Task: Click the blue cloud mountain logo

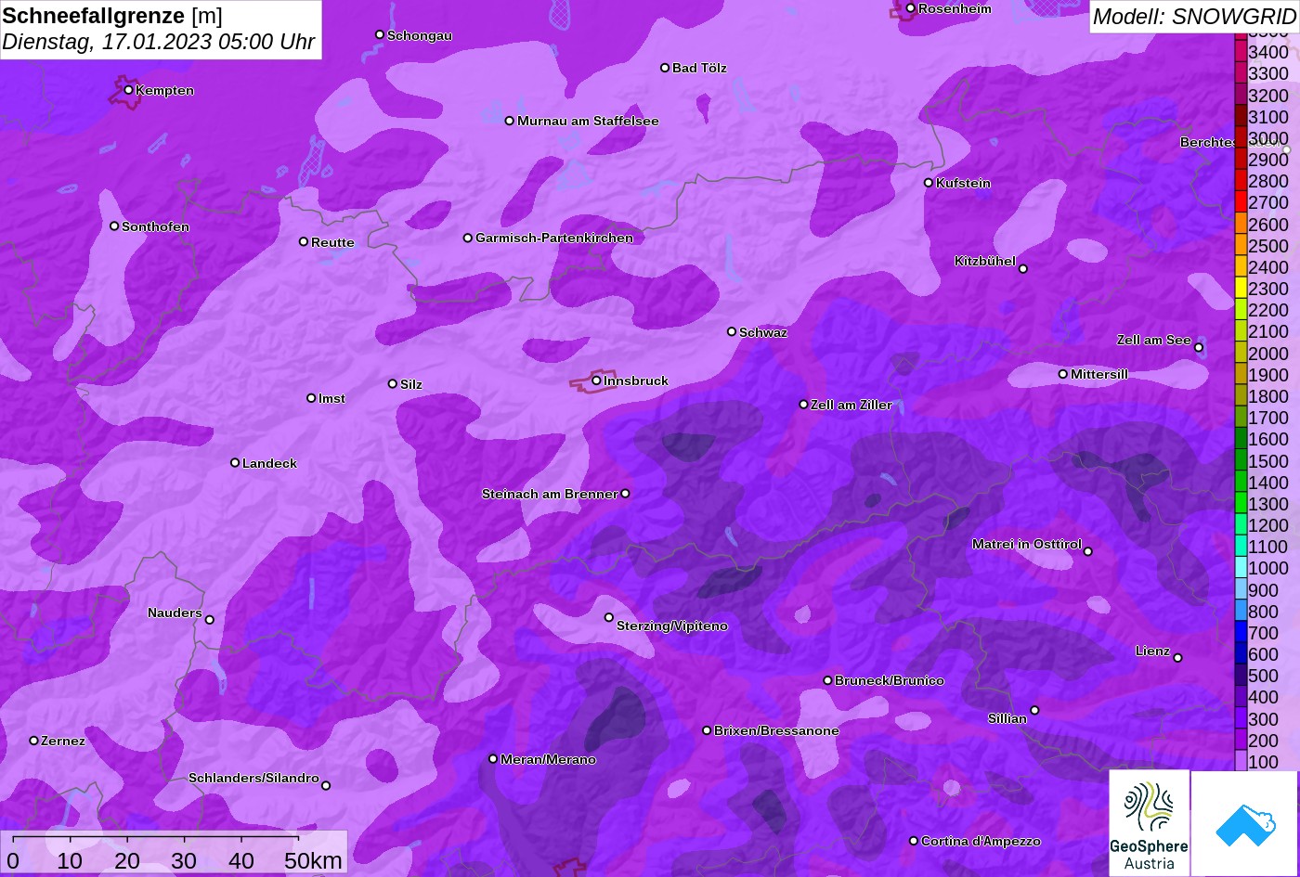Action: pos(1244,824)
